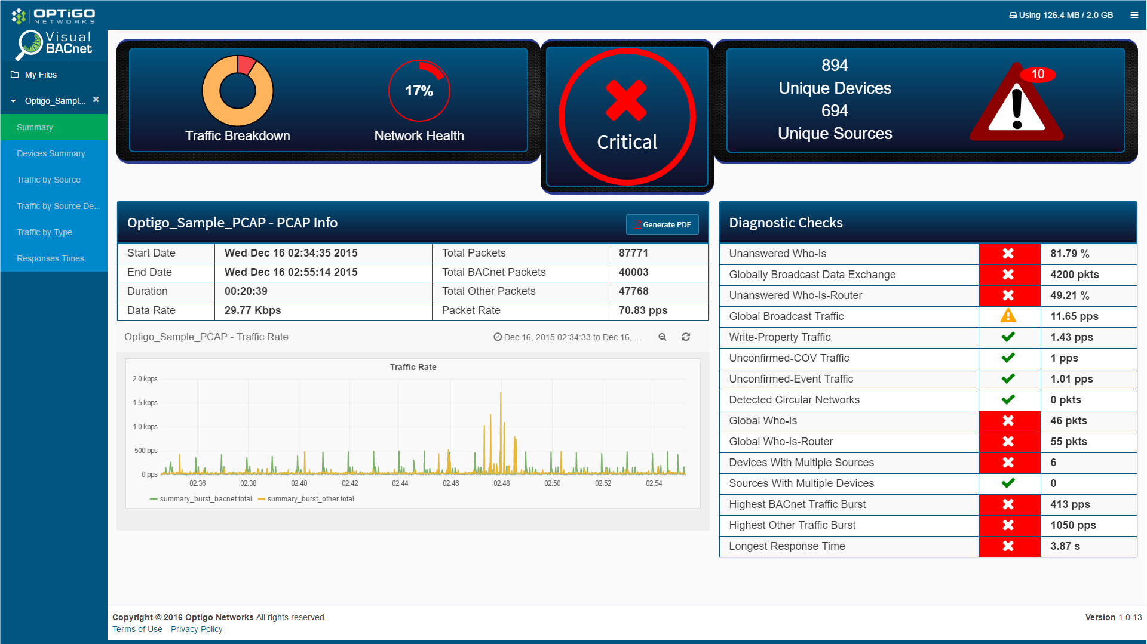Click the 894 Unique Devices text
Image resolution: width=1147 pixels, height=644 pixels.
[x=835, y=76]
